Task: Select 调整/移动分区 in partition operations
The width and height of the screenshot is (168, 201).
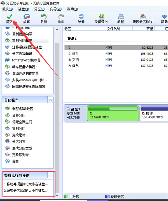Action: pos(22,109)
